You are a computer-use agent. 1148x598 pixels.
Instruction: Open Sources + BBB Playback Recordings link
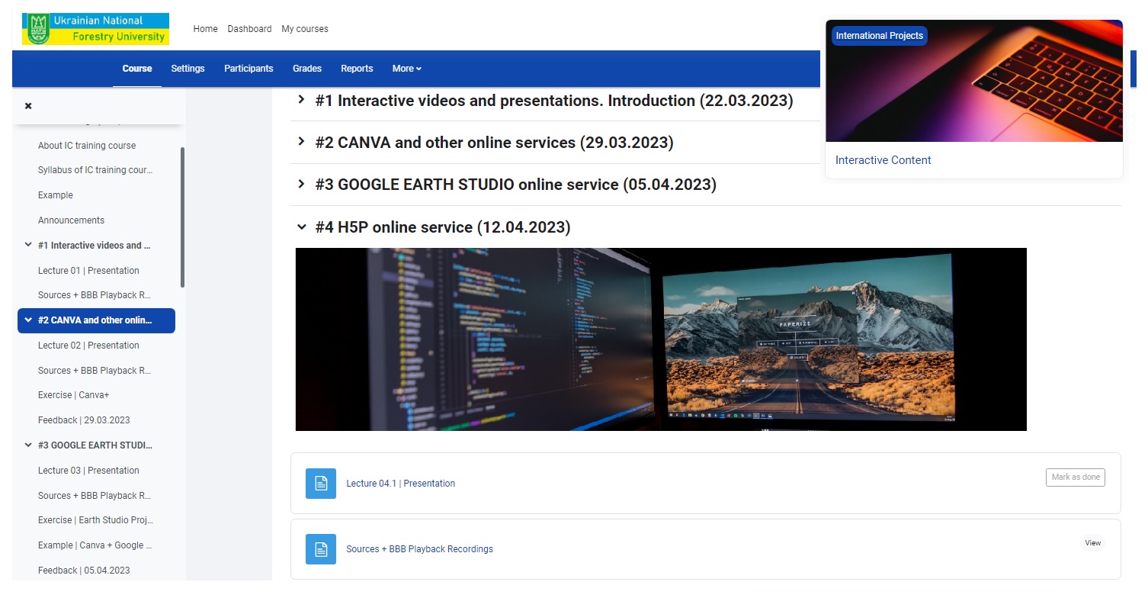(419, 549)
